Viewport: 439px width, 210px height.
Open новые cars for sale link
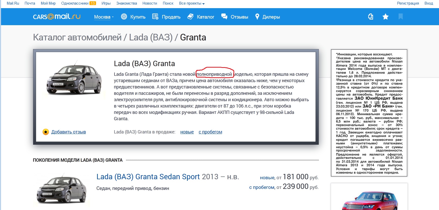[x=187, y=132]
